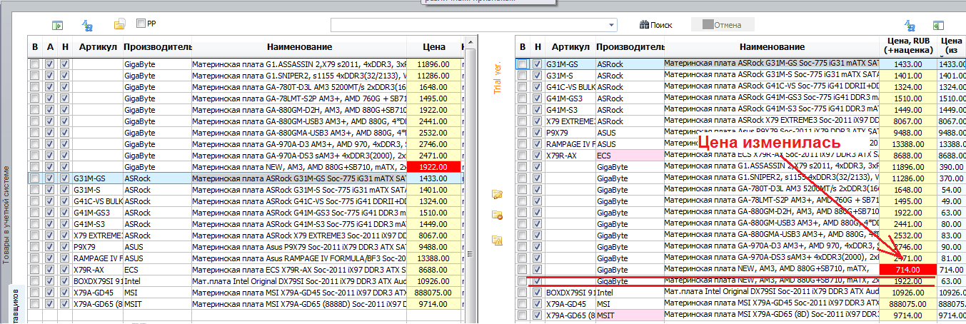The height and width of the screenshot is (324, 966).
Task: Toggle the Н checkbox for right X79A-GD45 row
Action: [x=537, y=303]
